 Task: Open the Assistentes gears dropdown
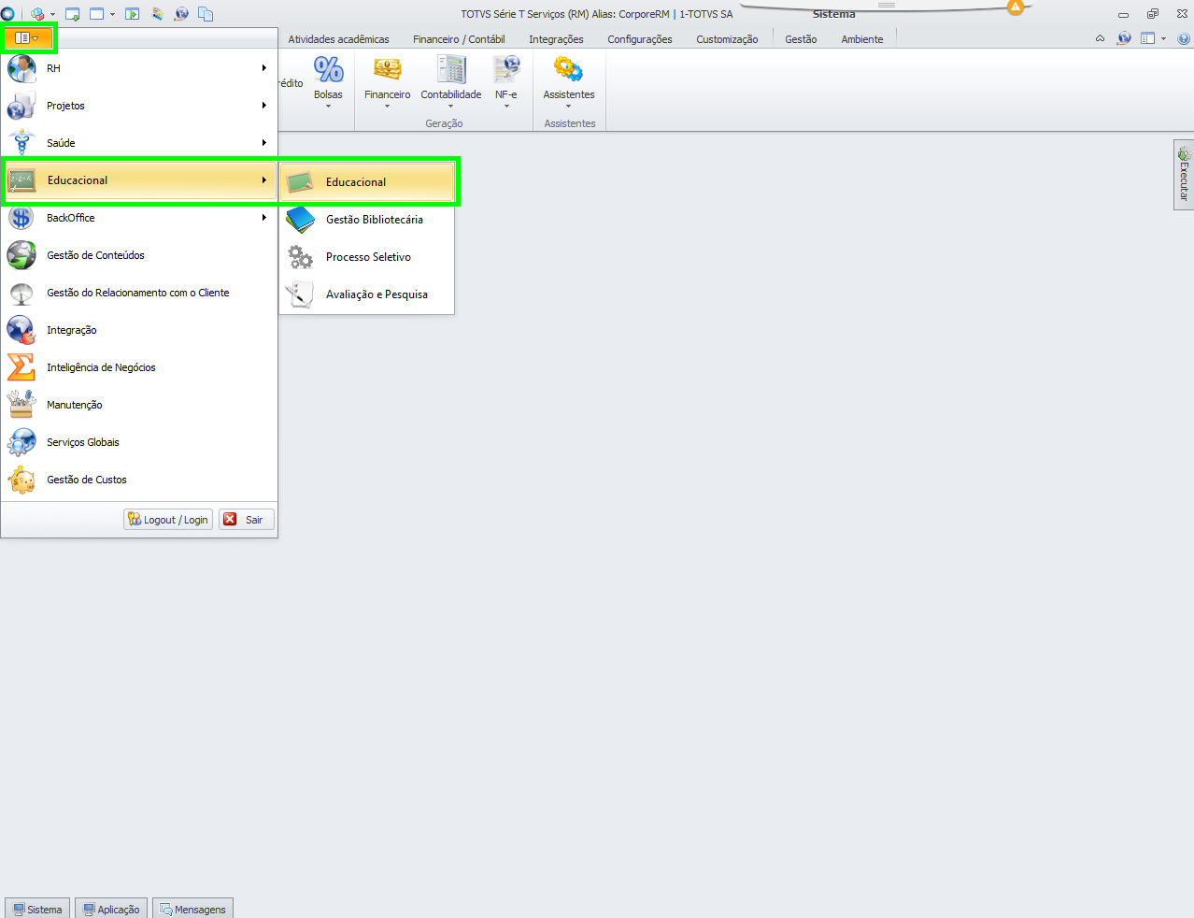[x=569, y=81]
